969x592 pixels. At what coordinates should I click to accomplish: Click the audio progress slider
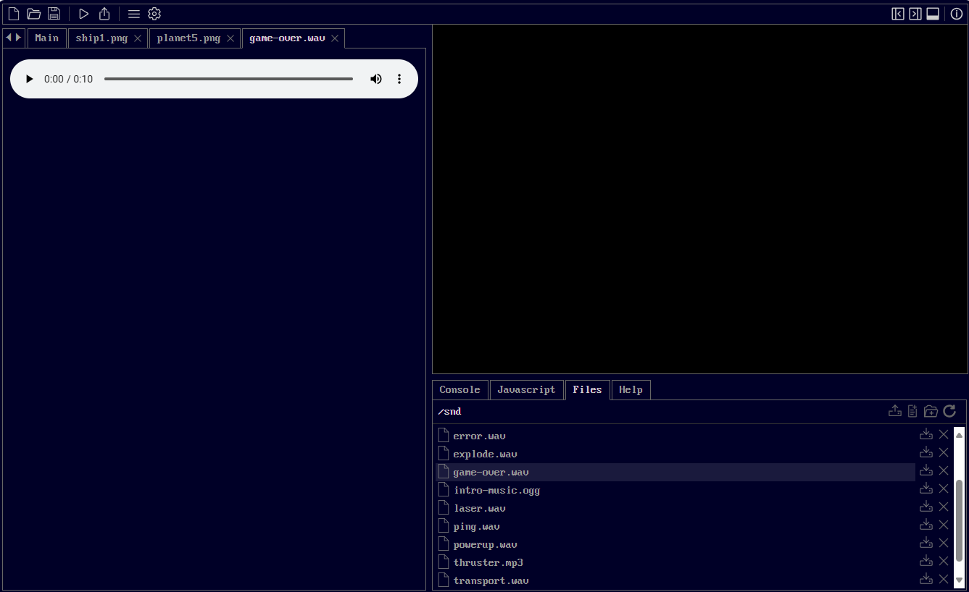point(228,78)
